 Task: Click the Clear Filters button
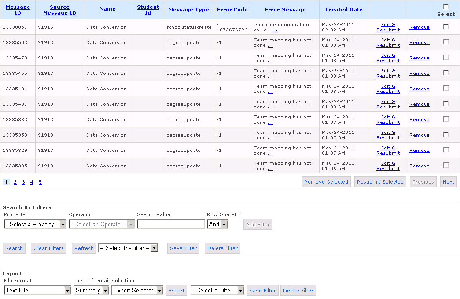49,248
